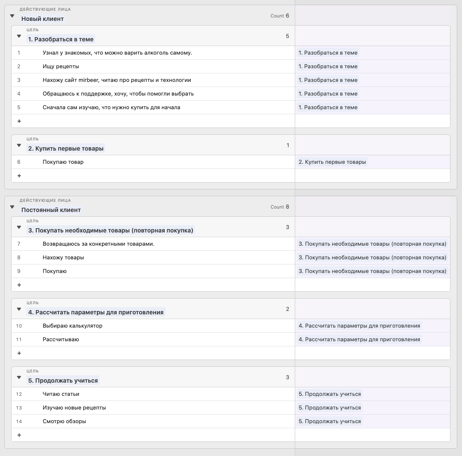Select the Ищу рецепты row

[x=61, y=67]
